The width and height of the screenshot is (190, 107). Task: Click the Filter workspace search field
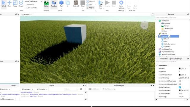(x=172, y=17)
